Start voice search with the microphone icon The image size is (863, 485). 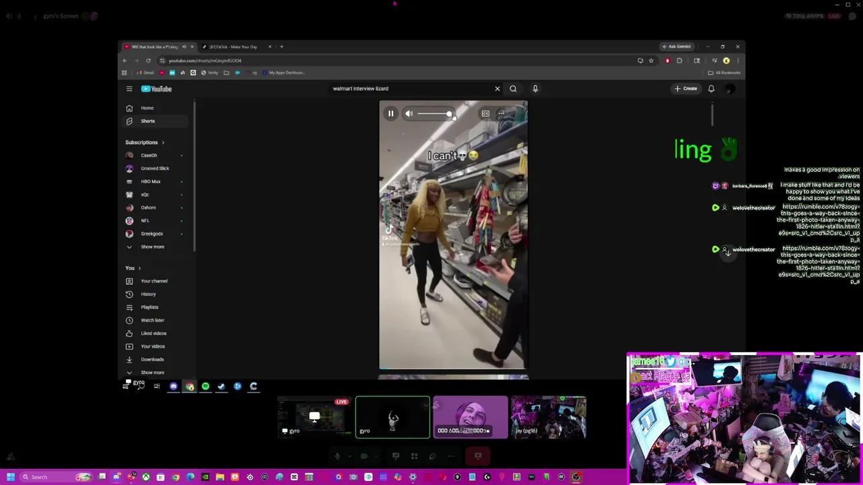(535, 88)
